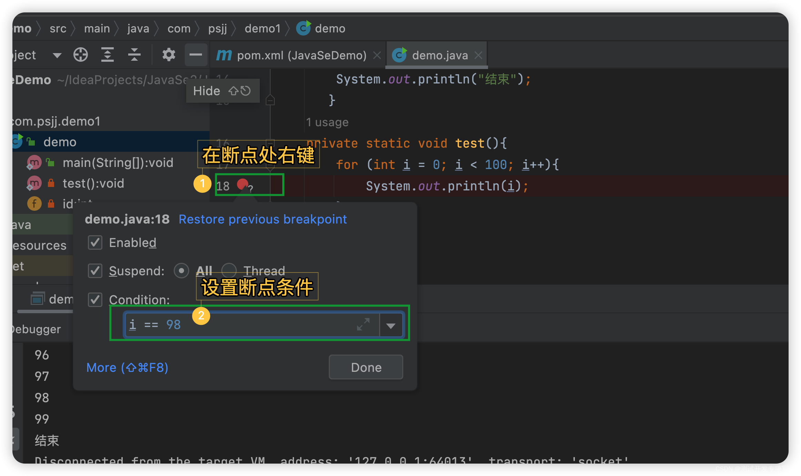Screen dimensions: 801x476
Task: Select com.psjj.demo1 package node
Action: coord(57,121)
